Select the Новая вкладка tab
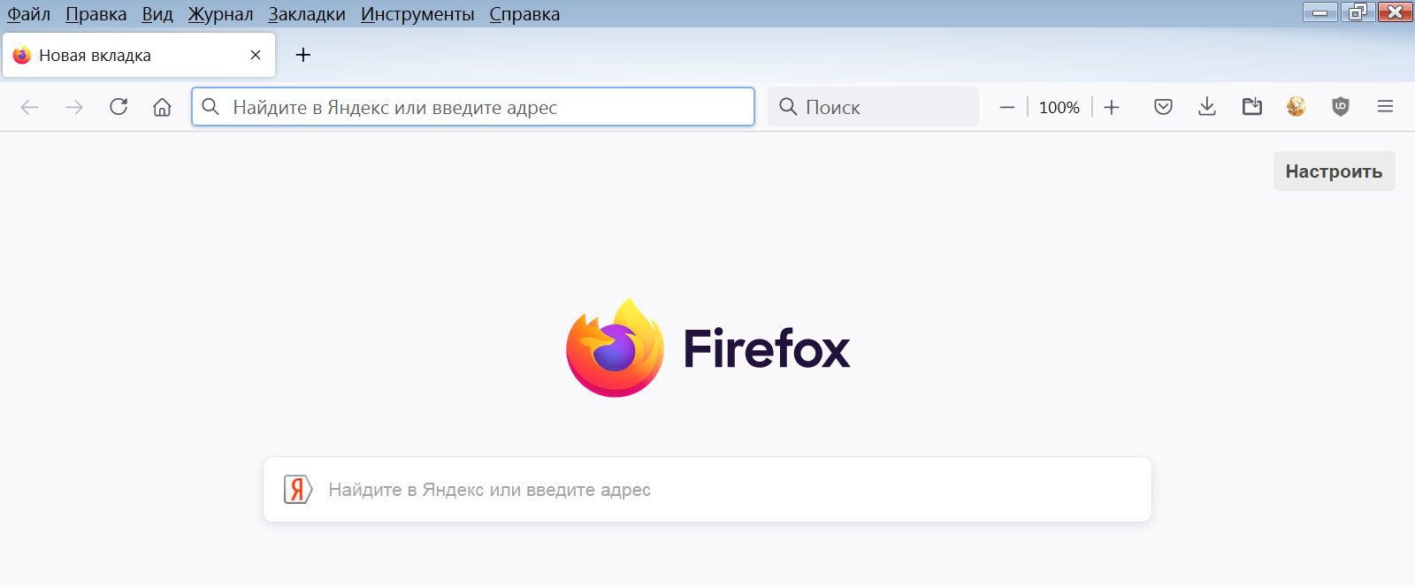Image resolution: width=1415 pixels, height=587 pixels. tap(139, 55)
